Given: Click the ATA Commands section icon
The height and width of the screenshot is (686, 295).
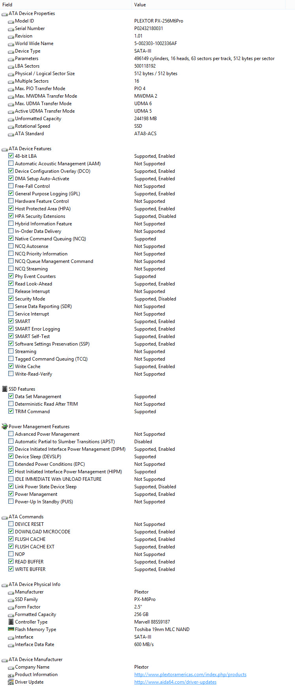Looking at the screenshot, I should pos(5,517).
